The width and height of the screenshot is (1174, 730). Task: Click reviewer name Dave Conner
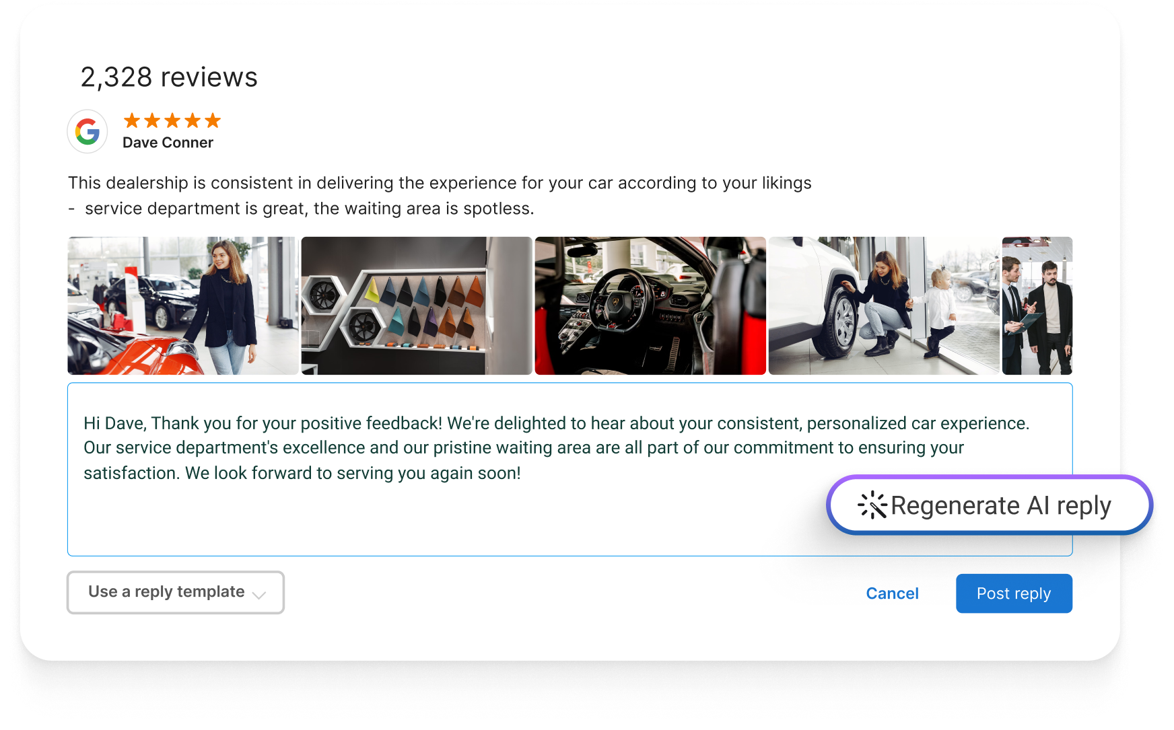[167, 142]
